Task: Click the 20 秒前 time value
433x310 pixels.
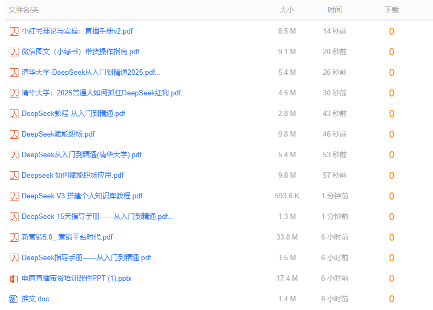Action: (x=335, y=52)
